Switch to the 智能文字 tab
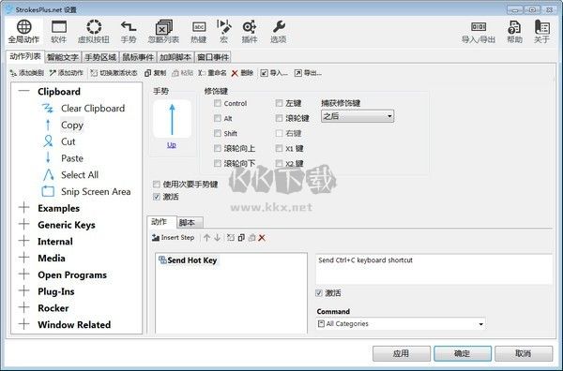The height and width of the screenshot is (371, 563). tap(63, 57)
